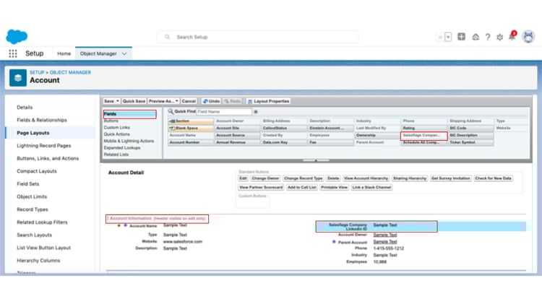Open the global actions plus icon

461,37
